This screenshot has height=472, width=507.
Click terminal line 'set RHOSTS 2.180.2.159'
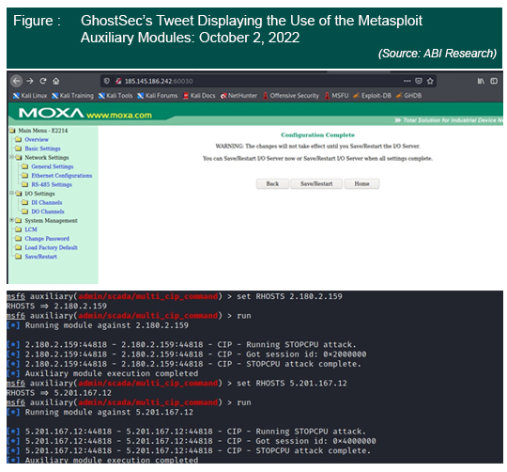tap(289, 296)
